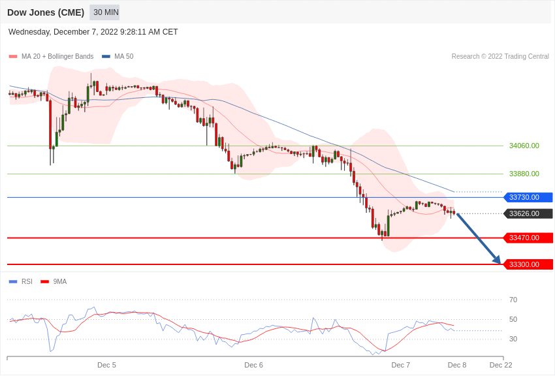Screen dimensions: 555x376
Task: Select the timestamp 'Wednesday, December 7, 2022 9:28:11 AM CET'
Action: click(93, 32)
